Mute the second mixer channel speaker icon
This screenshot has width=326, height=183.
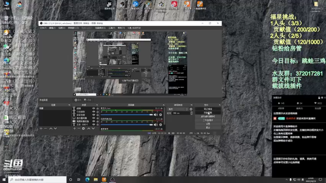[156, 125]
